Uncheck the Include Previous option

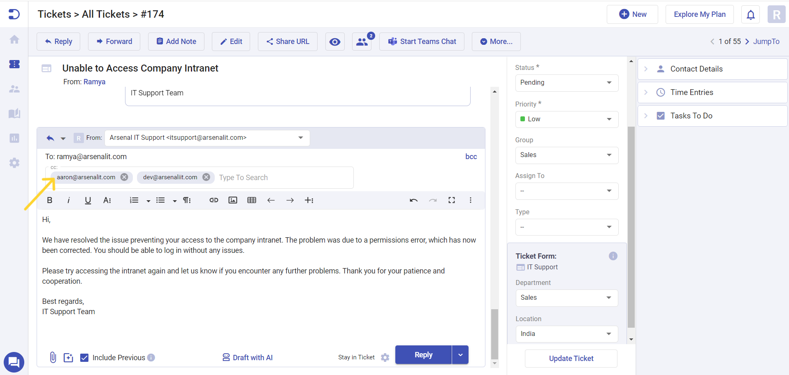84,357
